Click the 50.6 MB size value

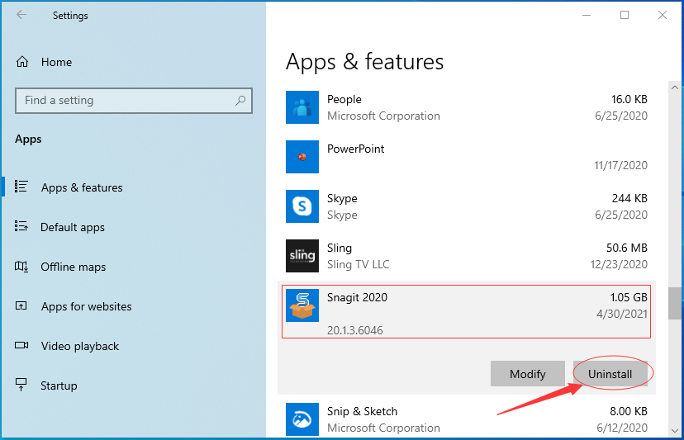coord(626,248)
